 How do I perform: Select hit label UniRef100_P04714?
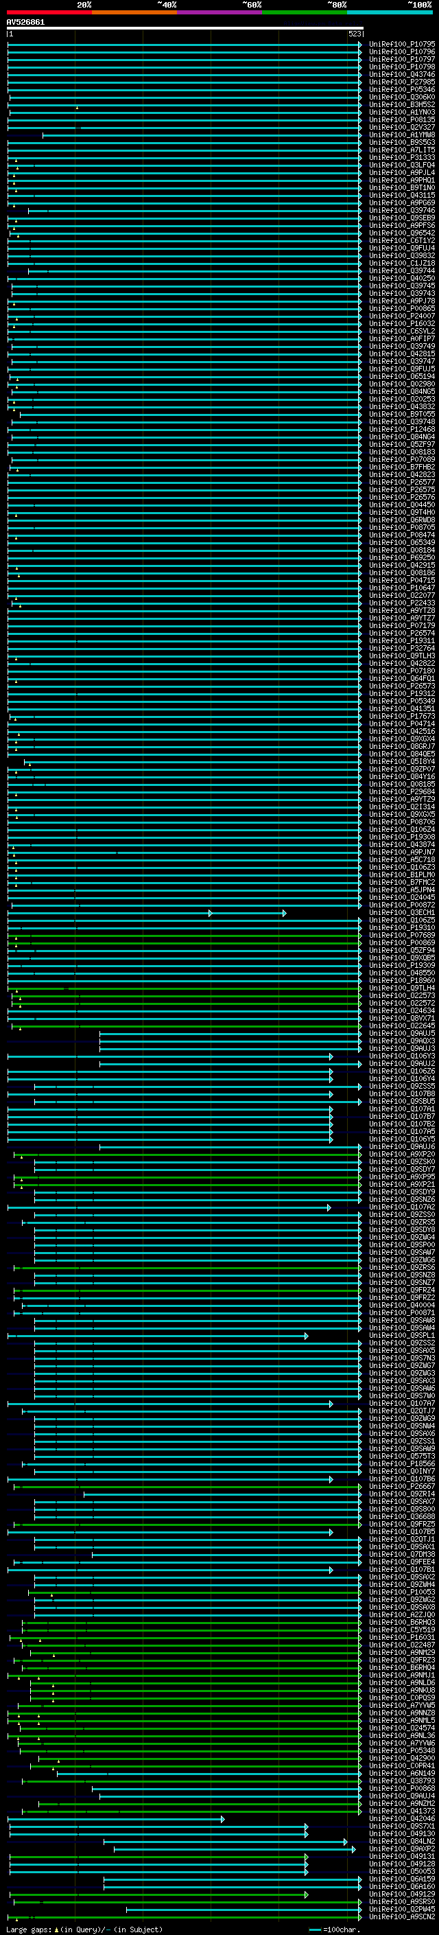402,723
